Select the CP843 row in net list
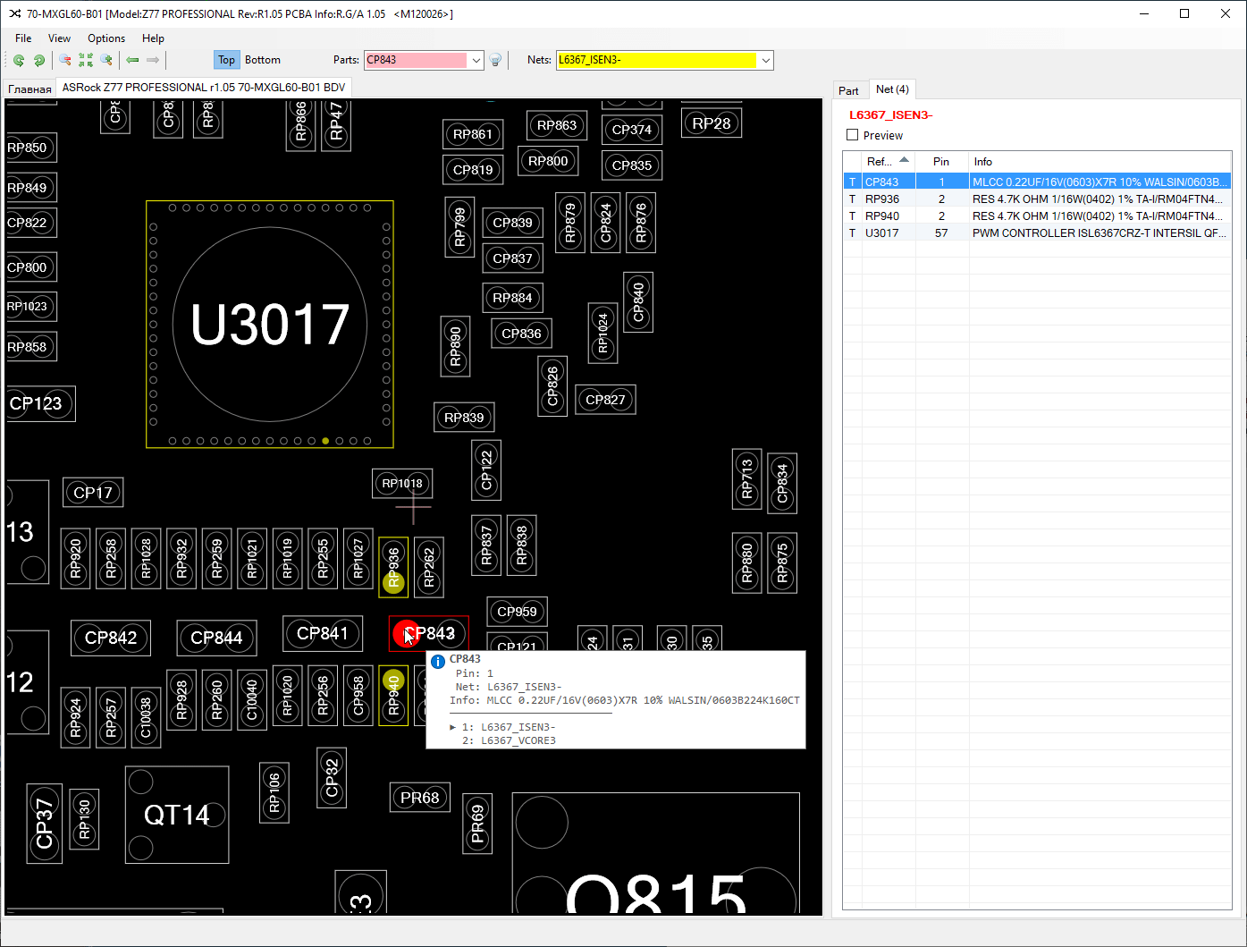This screenshot has height=947, width=1247. coord(1037,182)
